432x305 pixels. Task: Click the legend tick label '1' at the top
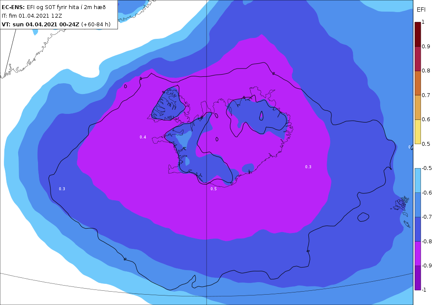click(x=423, y=22)
